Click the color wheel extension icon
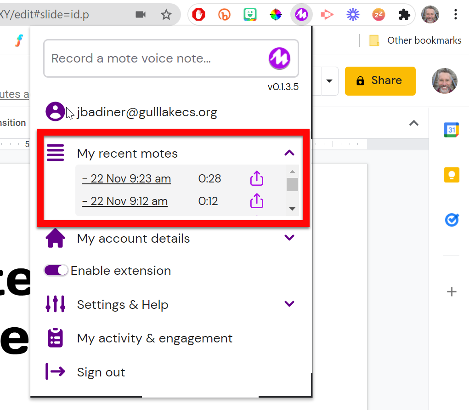Screen dimensions: 469x410 click(x=276, y=14)
